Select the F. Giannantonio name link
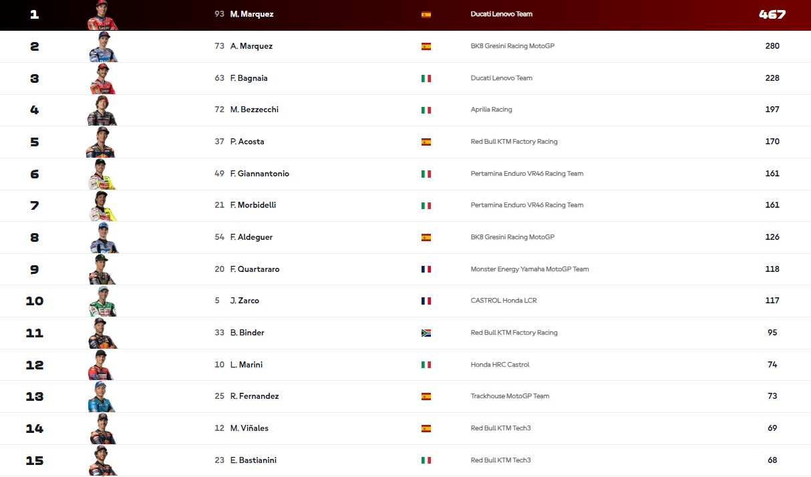The image size is (811, 477). click(x=260, y=174)
